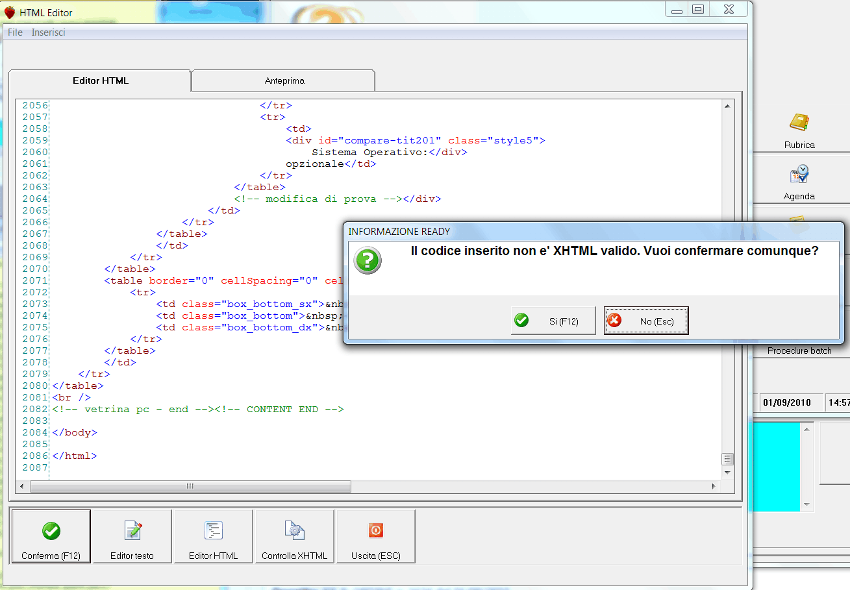Click the code editor's vertical scrollbar thumb

coord(727,459)
